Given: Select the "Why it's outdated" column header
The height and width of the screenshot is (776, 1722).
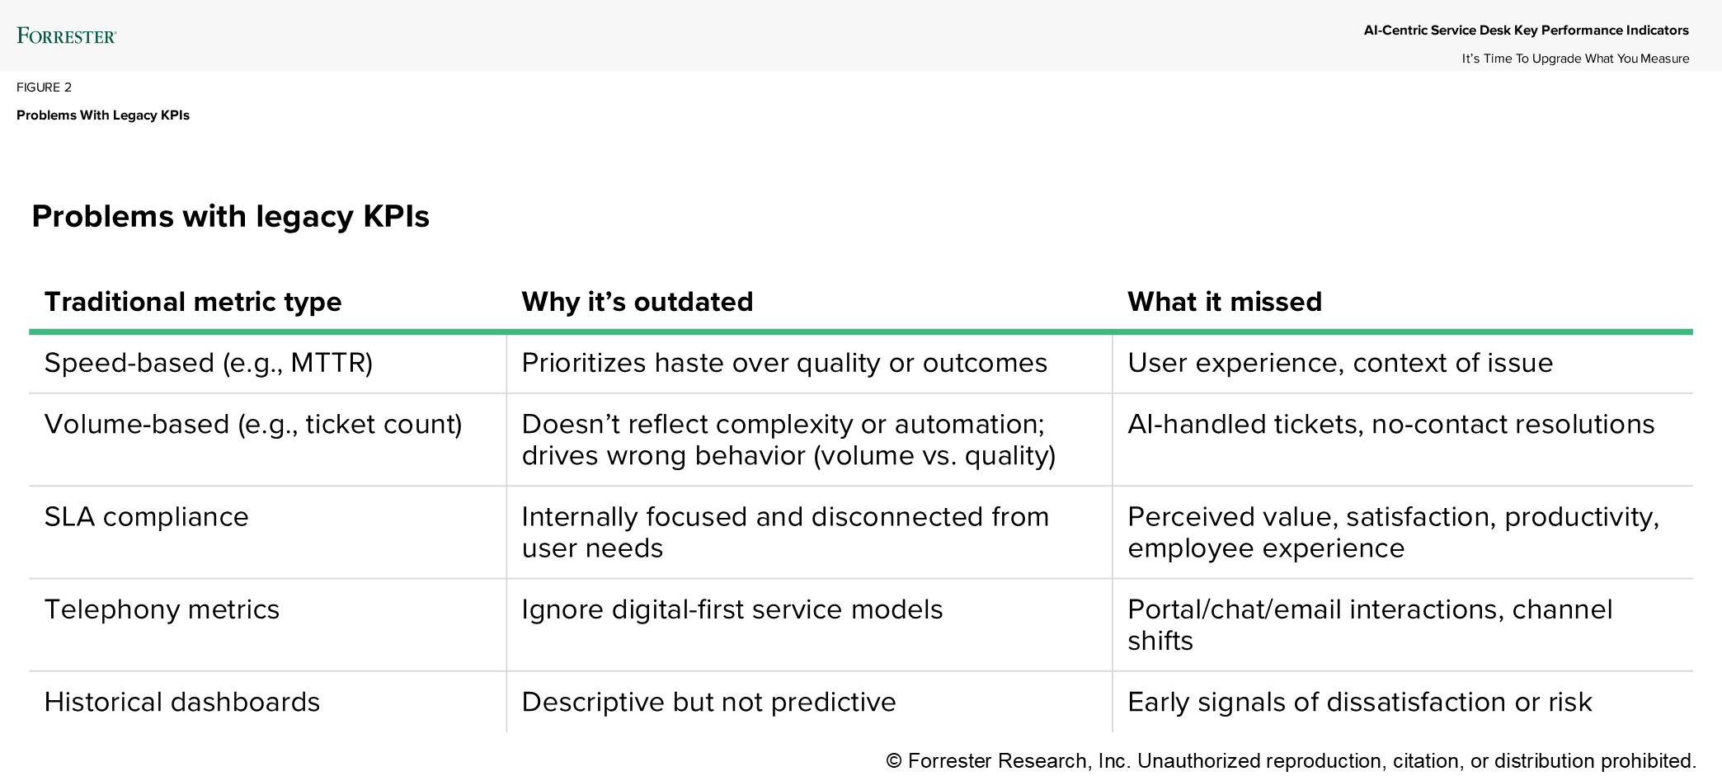Looking at the screenshot, I should coord(638,302).
